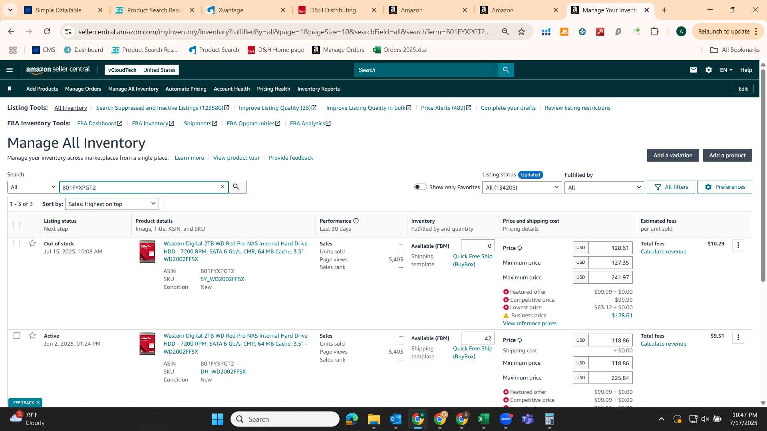Favorite the Out of stock listing star
Image resolution: width=767 pixels, height=431 pixels.
point(32,243)
